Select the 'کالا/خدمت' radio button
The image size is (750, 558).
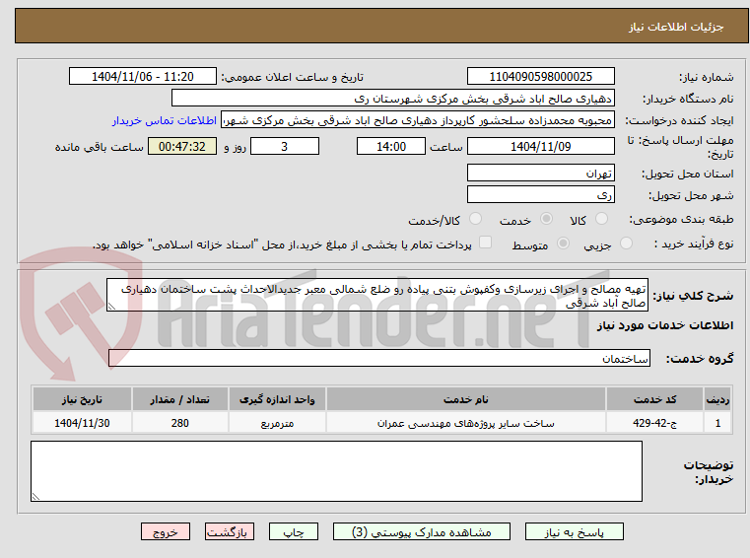(475, 219)
